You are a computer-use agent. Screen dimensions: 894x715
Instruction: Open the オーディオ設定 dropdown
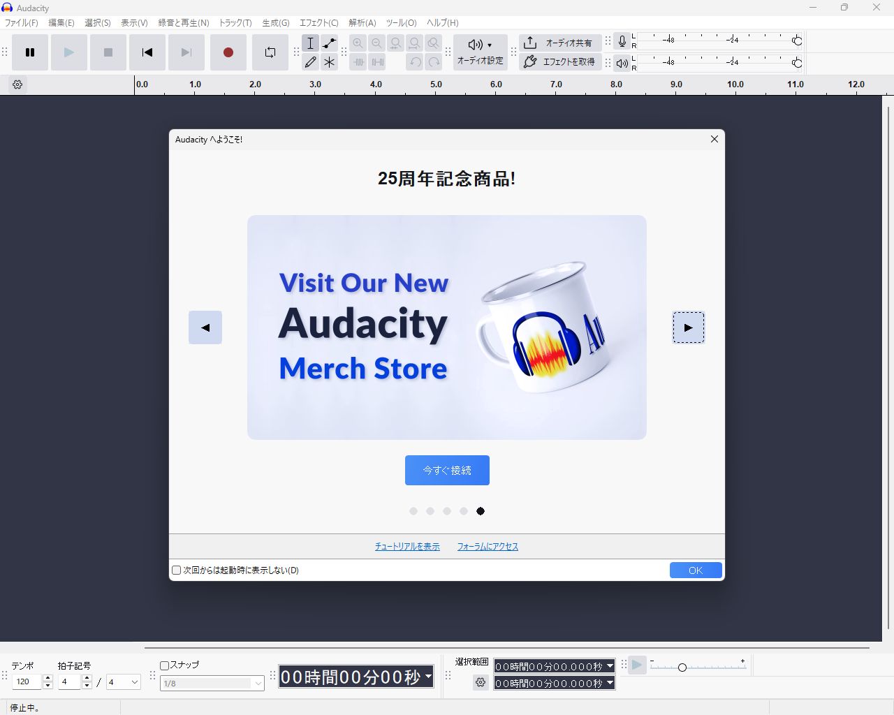pos(481,52)
